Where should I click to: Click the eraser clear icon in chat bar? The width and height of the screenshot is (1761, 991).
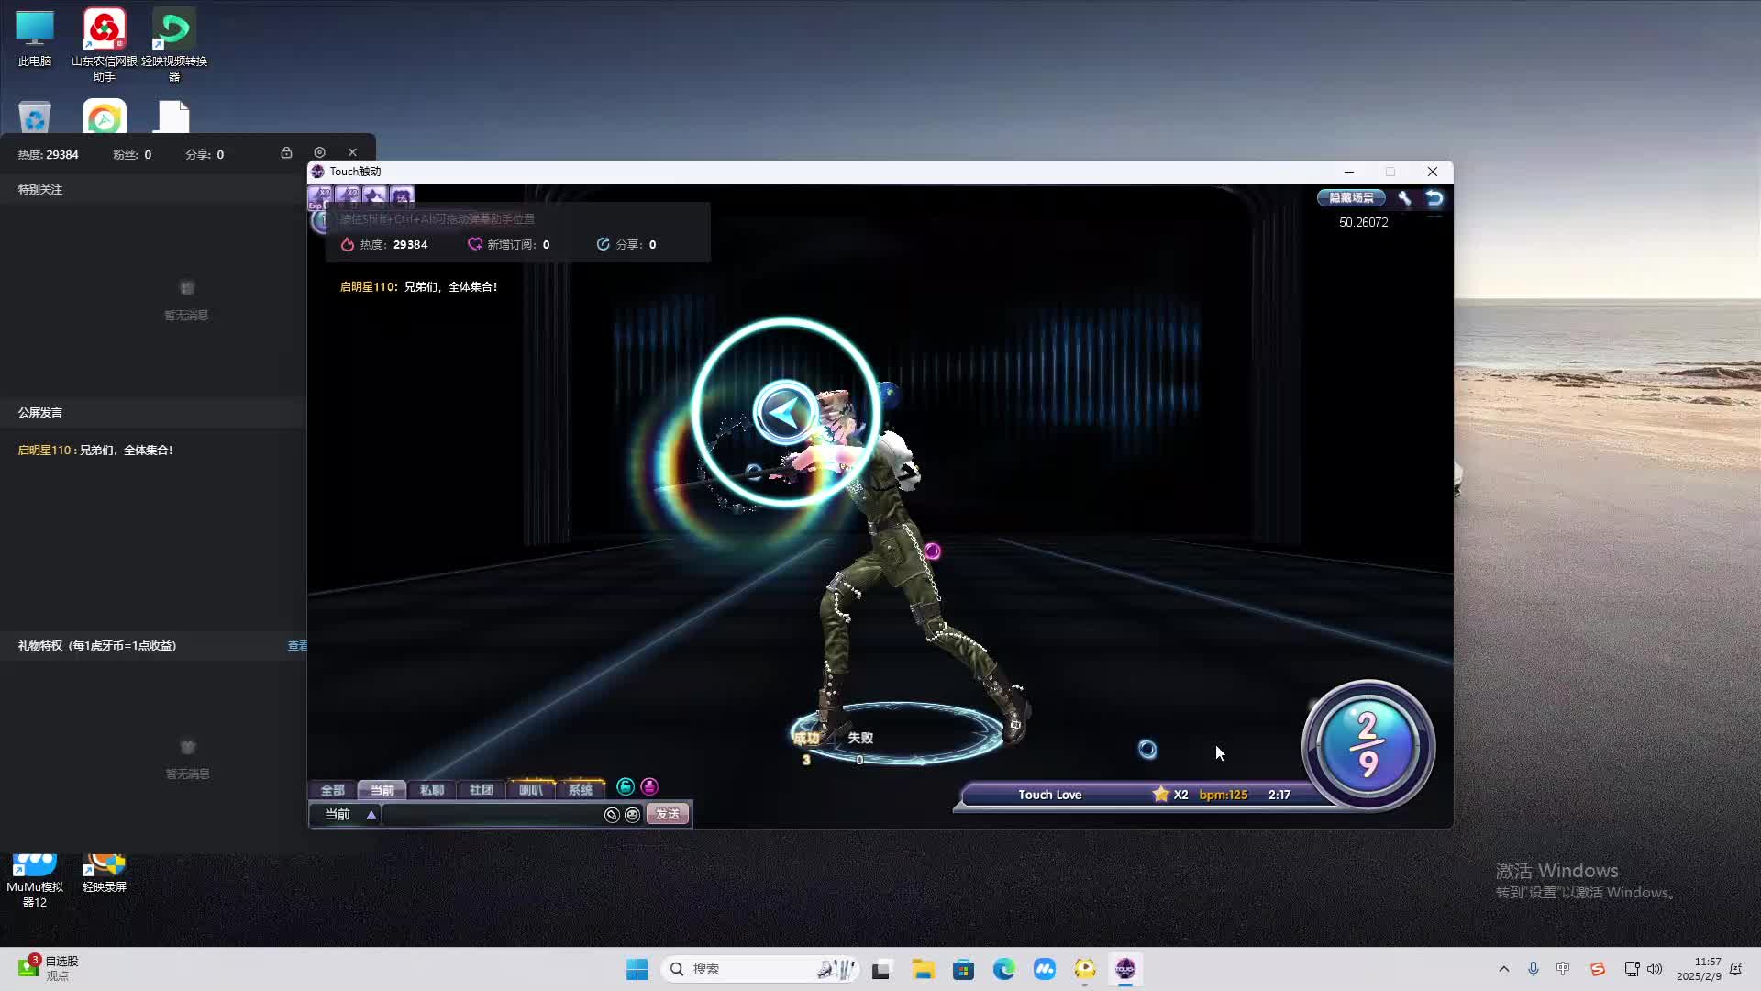[612, 815]
